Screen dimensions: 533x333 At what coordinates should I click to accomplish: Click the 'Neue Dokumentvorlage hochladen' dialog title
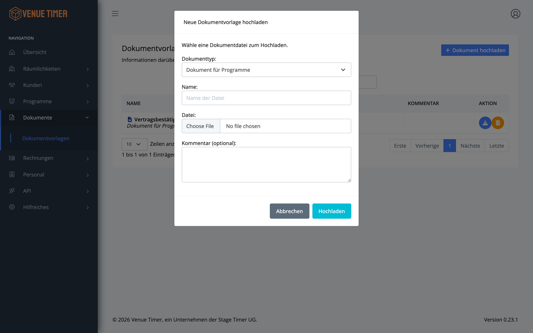click(226, 22)
